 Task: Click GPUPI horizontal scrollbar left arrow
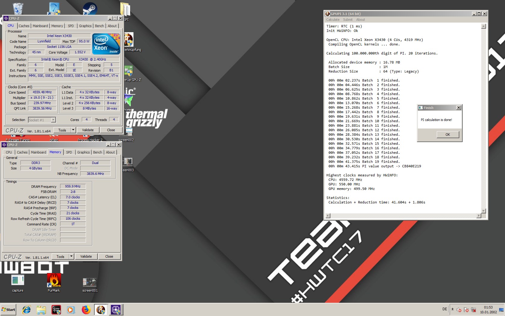point(328,215)
